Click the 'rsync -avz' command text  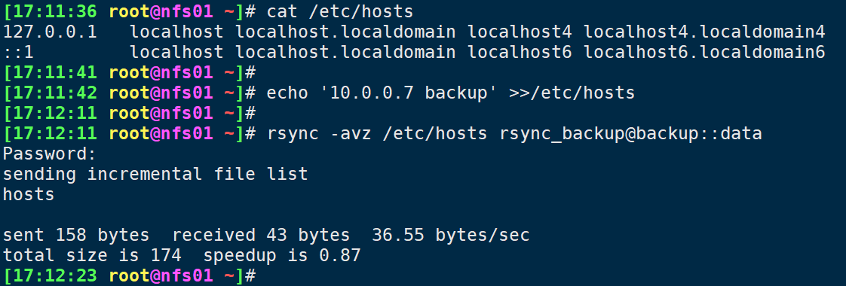tap(319, 133)
